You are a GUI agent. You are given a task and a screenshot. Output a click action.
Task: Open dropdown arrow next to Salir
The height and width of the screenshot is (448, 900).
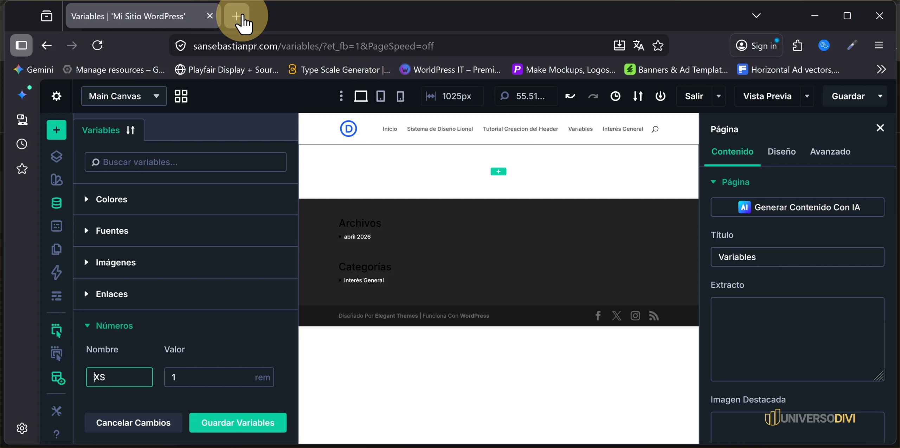(x=718, y=96)
